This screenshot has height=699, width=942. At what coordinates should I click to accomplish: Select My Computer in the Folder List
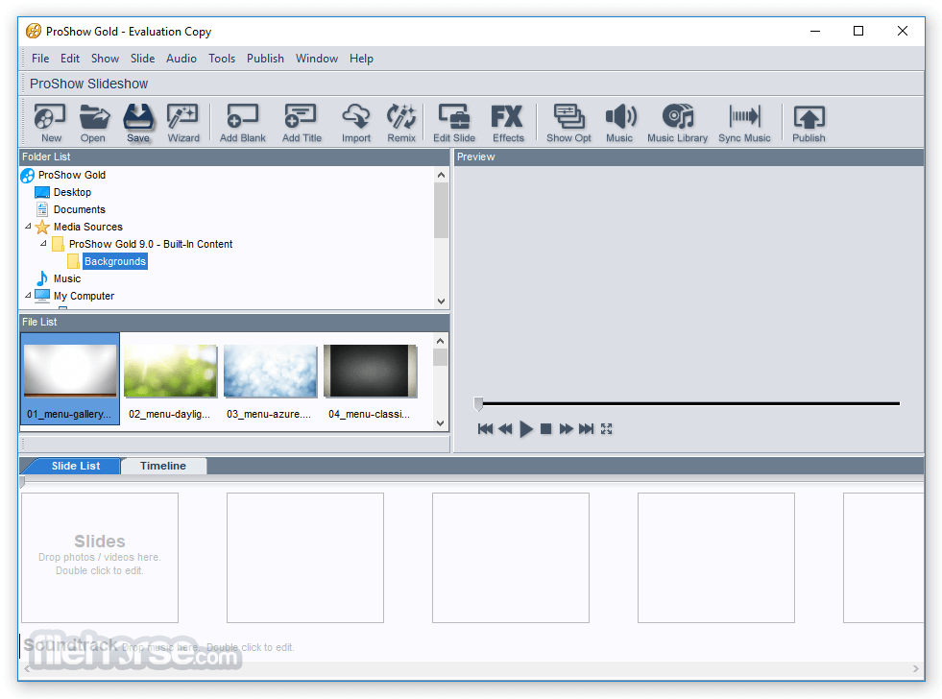click(x=84, y=296)
